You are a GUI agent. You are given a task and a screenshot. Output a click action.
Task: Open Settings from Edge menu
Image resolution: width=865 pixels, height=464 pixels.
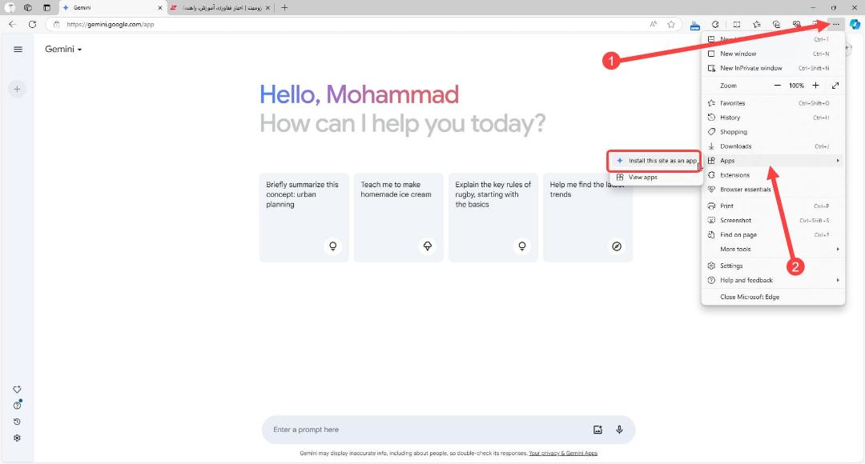773,266
